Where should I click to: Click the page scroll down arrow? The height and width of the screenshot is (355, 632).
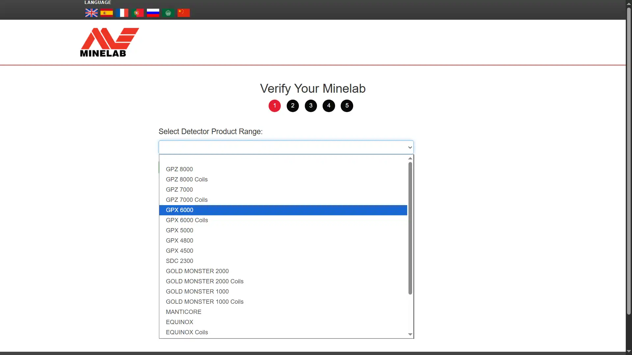(629, 351)
